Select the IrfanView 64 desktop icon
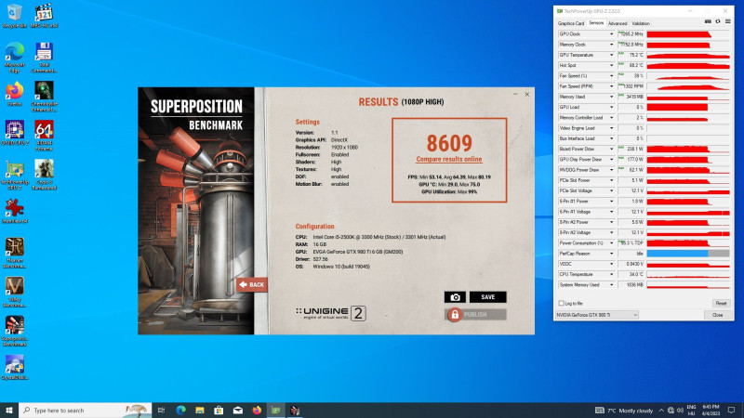This screenshot has height=418, width=744. pyautogui.click(x=14, y=211)
